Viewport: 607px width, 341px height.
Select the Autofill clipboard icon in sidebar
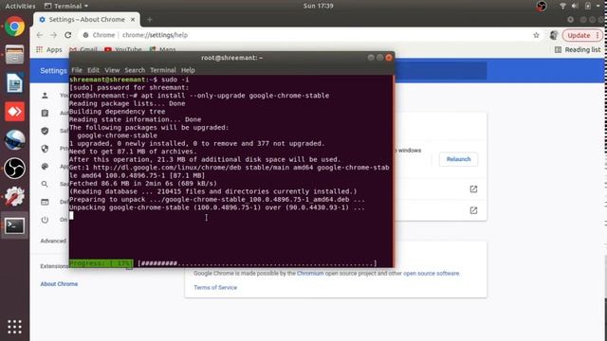click(45, 113)
